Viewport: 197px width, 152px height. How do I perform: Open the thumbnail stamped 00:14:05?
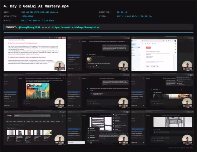coord(35,91)
